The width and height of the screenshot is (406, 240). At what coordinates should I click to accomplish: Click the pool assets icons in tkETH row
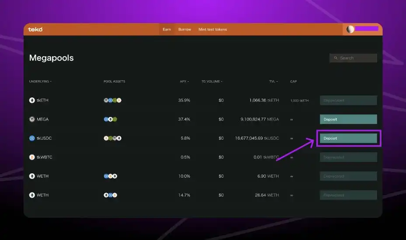coord(112,100)
